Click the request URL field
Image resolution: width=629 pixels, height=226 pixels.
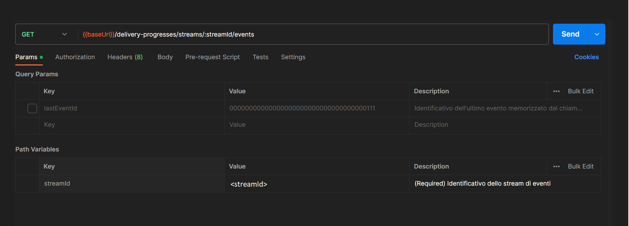click(x=314, y=34)
